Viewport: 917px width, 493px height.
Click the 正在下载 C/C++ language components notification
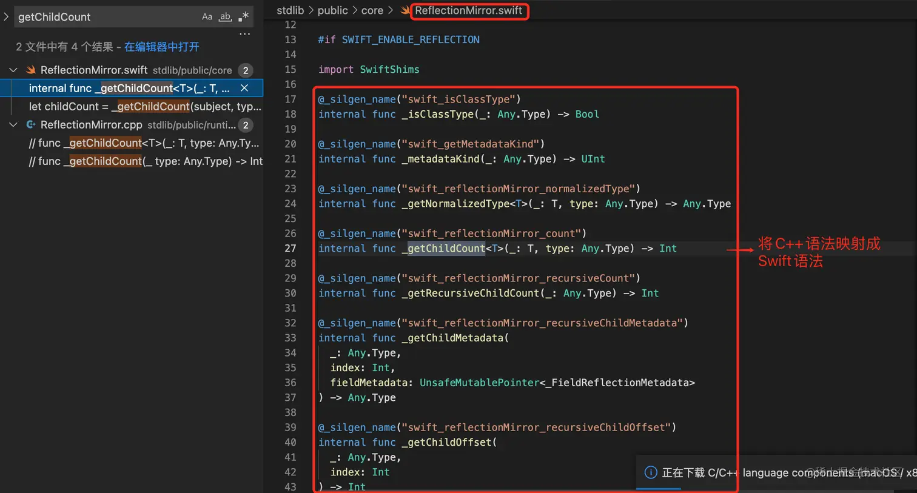pos(788,472)
